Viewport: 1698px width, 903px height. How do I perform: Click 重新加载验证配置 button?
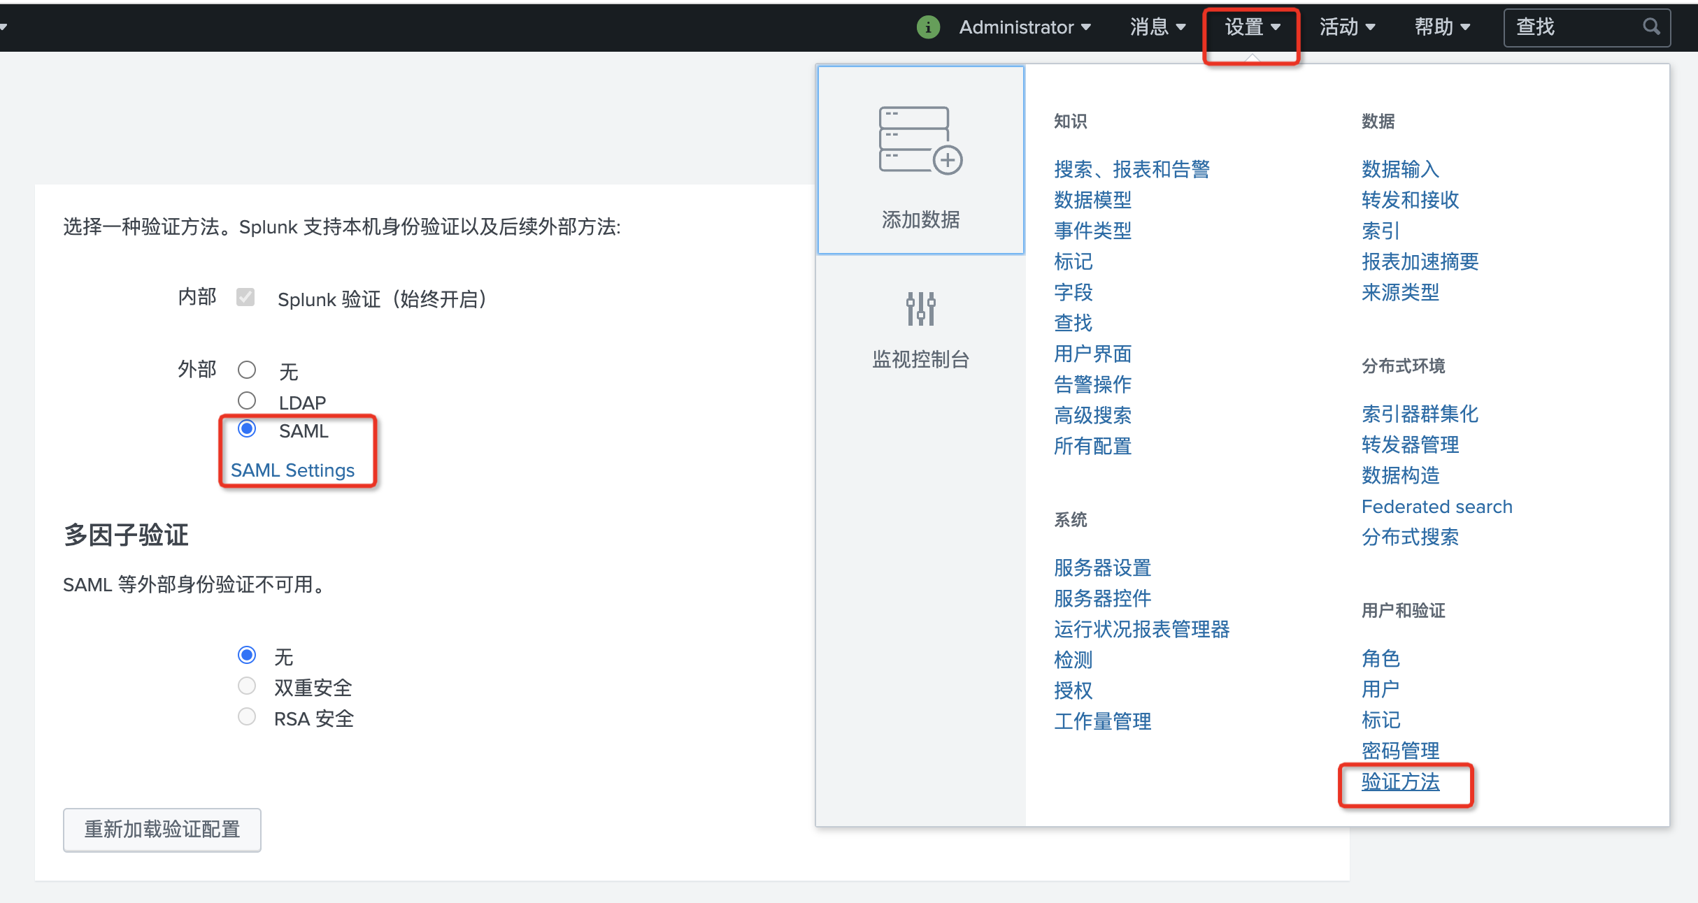(162, 830)
